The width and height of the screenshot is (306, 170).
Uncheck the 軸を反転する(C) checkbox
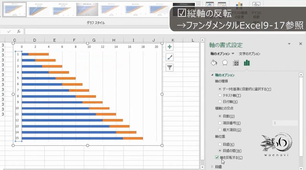tap(217, 157)
